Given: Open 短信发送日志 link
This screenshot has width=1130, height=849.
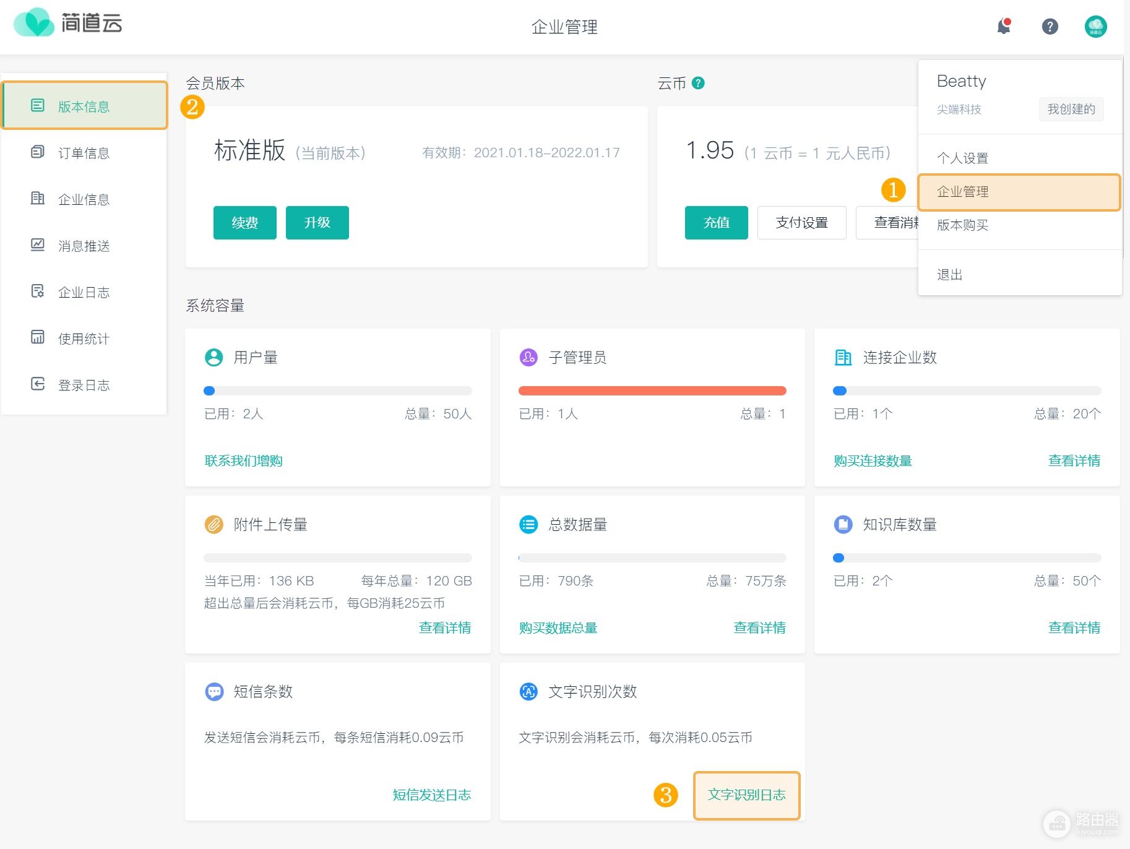Looking at the screenshot, I should [x=432, y=795].
